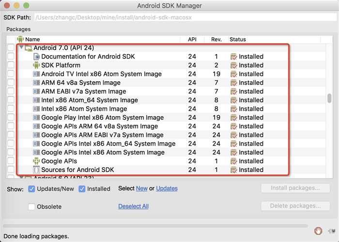339x242 pixels.
Task: Check the Android 7.0 (API 24) group checkbox
Action: pos(11,47)
